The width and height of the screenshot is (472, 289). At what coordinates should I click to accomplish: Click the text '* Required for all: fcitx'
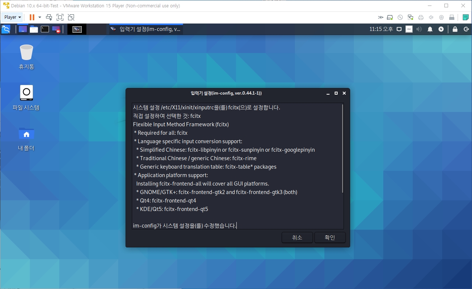pos(161,133)
